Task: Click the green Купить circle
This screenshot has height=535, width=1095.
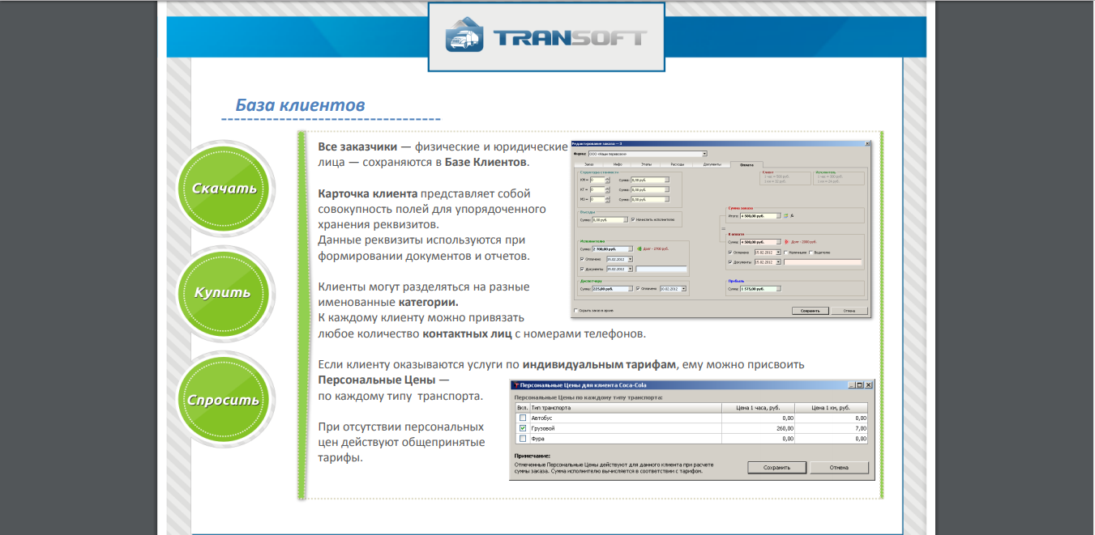Action: coord(225,294)
